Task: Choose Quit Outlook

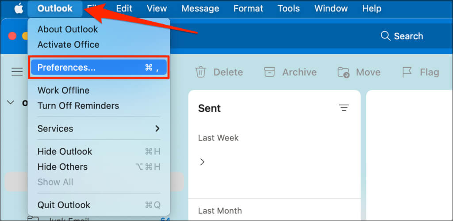Action: [64, 205]
